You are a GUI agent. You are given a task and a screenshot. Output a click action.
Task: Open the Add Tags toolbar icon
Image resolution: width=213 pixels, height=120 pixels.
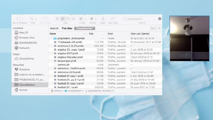113,19
